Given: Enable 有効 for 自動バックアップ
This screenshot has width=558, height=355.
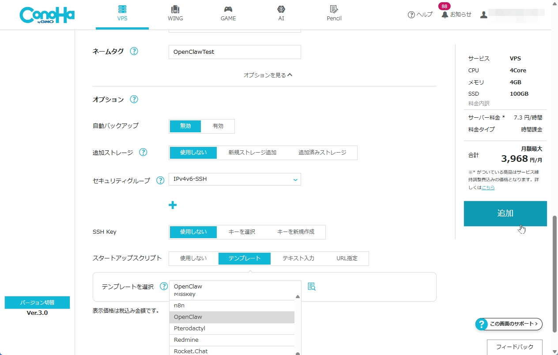Looking at the screenshot, I should pyautogui.click(x=218, y=126).
